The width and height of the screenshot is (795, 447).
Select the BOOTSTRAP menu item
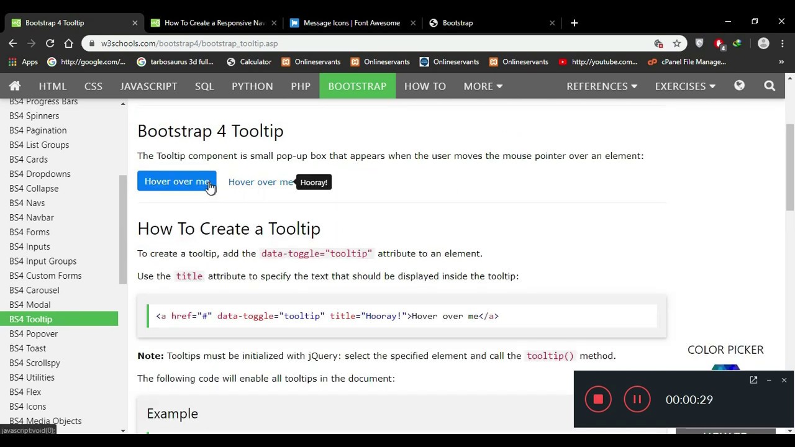pos(357,86)
